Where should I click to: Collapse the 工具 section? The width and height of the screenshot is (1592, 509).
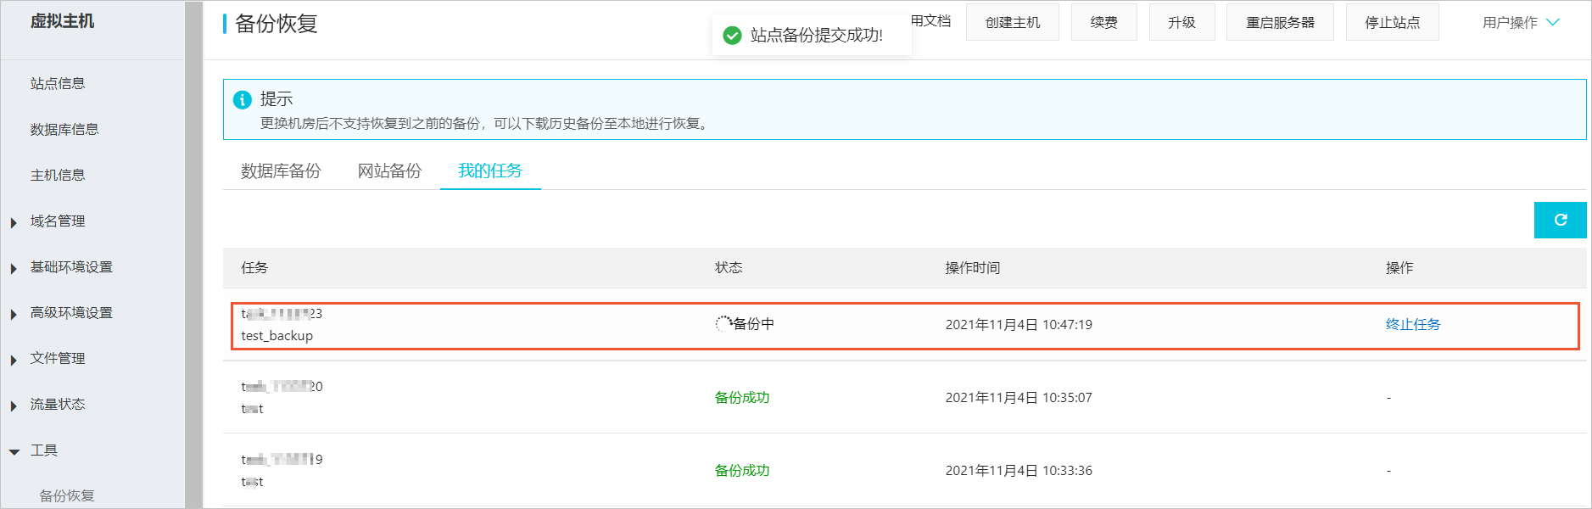coord(44,450)
